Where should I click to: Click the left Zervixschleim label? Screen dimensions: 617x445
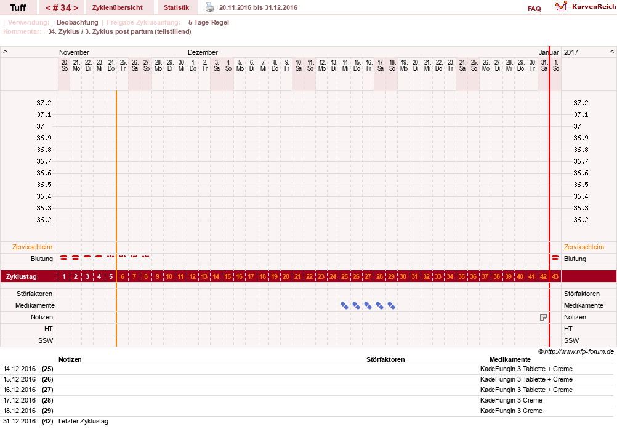[x=32, y=247]
